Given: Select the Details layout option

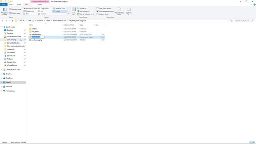Looking at the screenshot, I should pos(60,11).
